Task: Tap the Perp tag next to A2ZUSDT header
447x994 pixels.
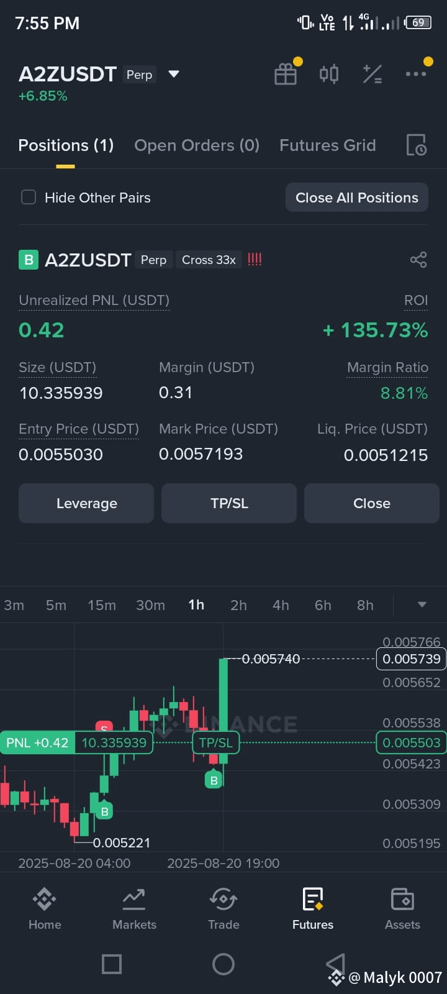Action: pos(139,75)
